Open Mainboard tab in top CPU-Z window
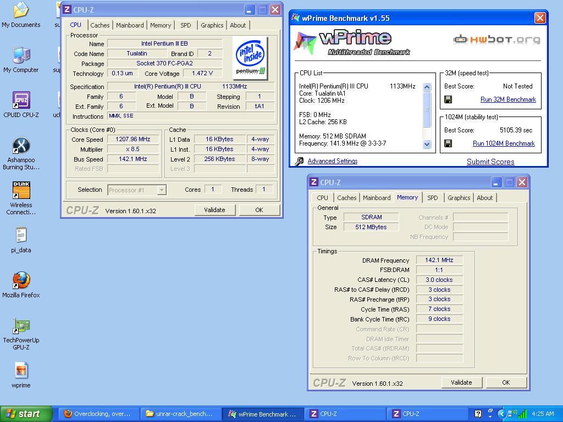 point(130,25)
